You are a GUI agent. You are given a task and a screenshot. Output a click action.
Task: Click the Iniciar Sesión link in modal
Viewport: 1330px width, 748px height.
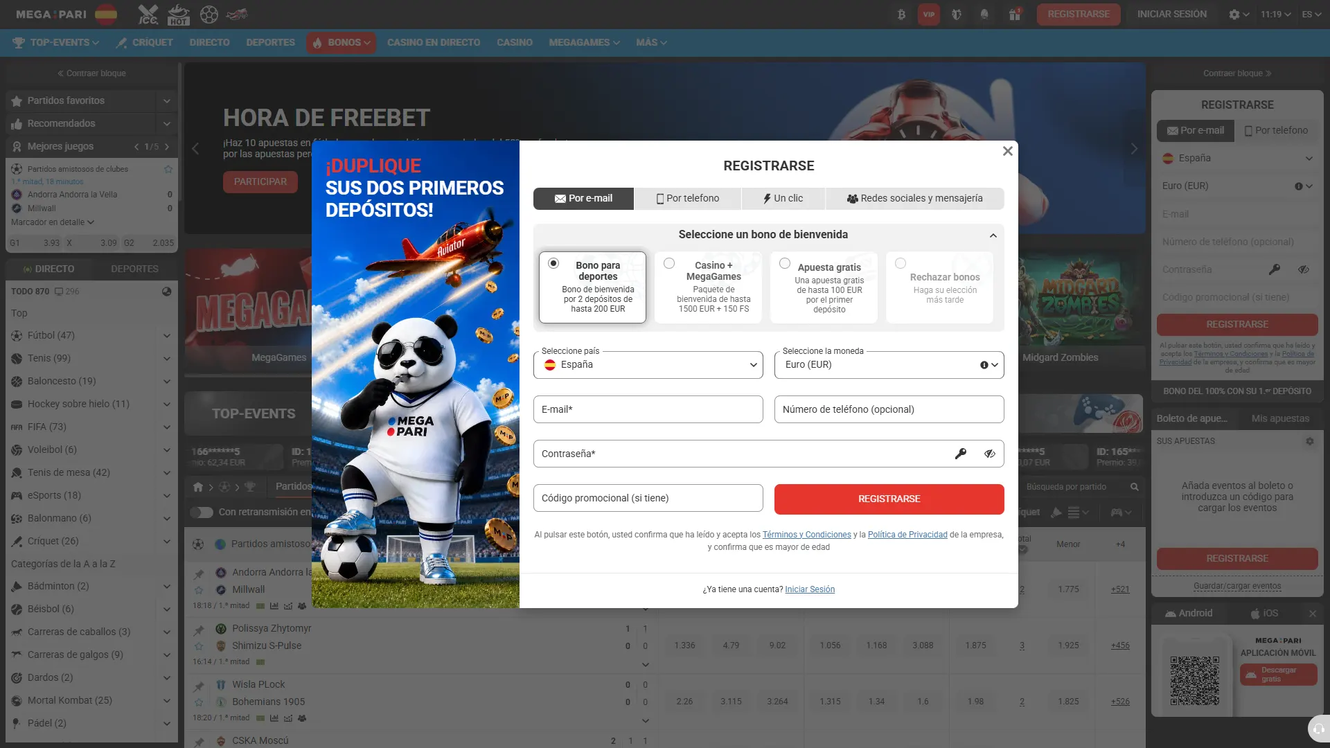(x=809, y=589)
